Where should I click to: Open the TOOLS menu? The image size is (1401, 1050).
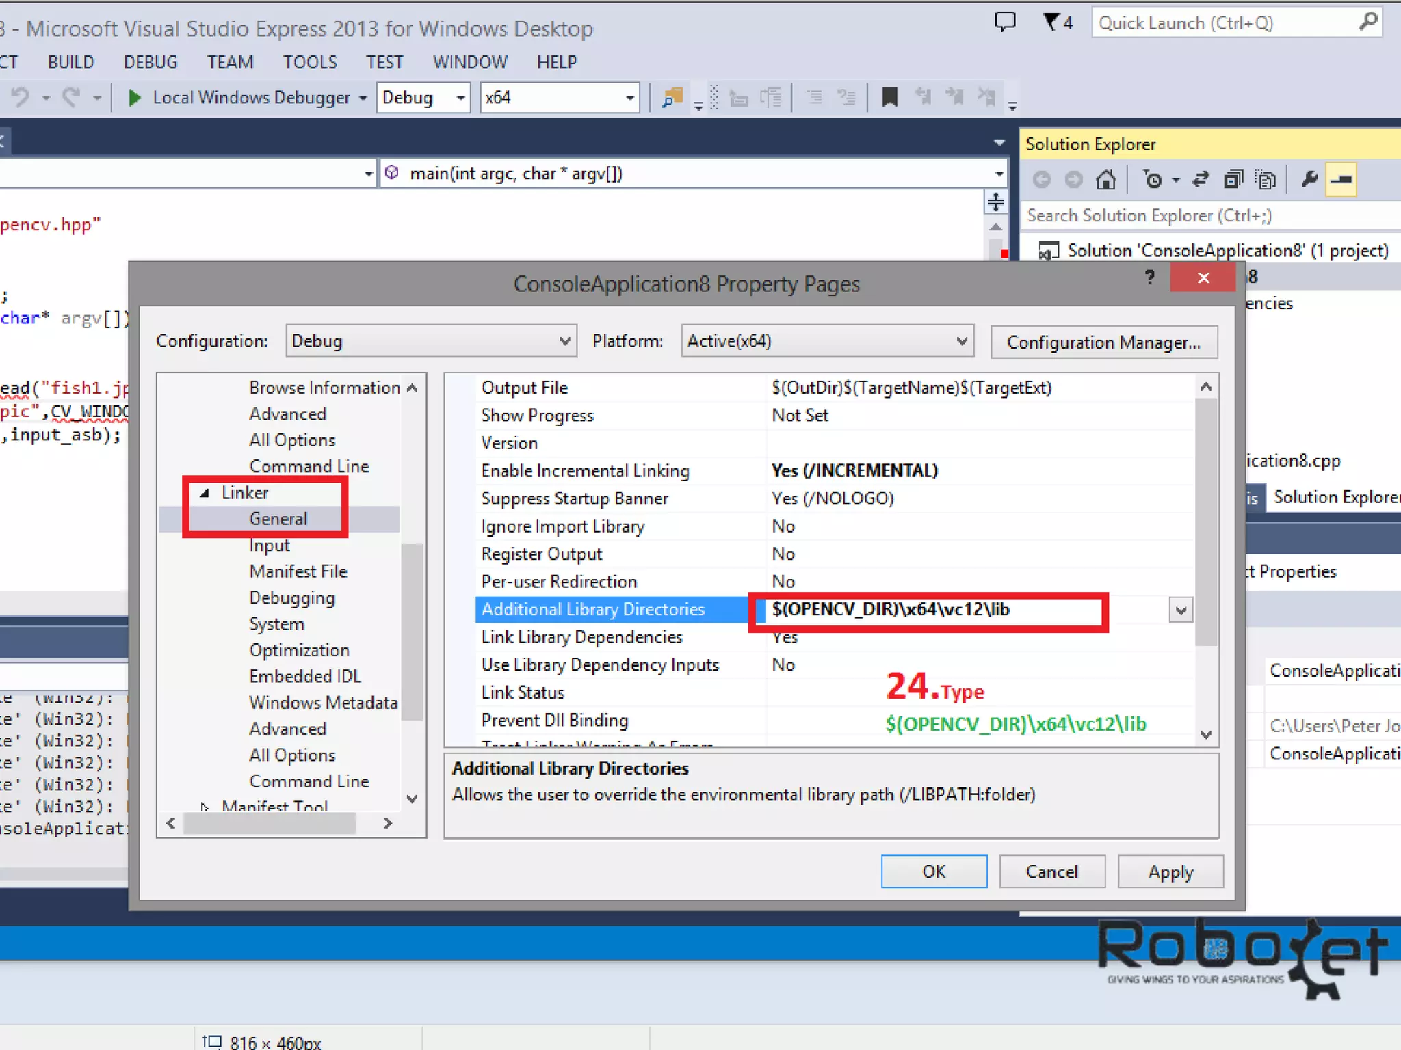pos(310,62)
